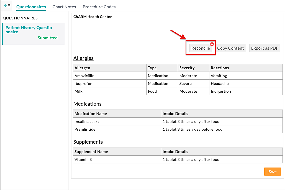Image resolution: width=285 pixels, height=190 pixels.
Task: Open the Chart Notes tab
Action: pos(64,7)
